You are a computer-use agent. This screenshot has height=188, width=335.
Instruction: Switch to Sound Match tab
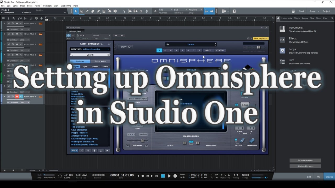(100, 61)
